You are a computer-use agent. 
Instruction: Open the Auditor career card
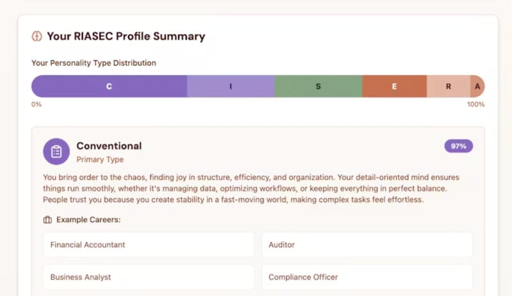point(367,245)
